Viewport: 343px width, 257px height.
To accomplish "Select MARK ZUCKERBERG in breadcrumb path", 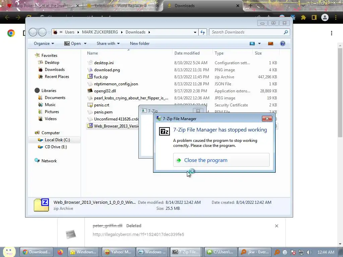I will coord(100,32).
